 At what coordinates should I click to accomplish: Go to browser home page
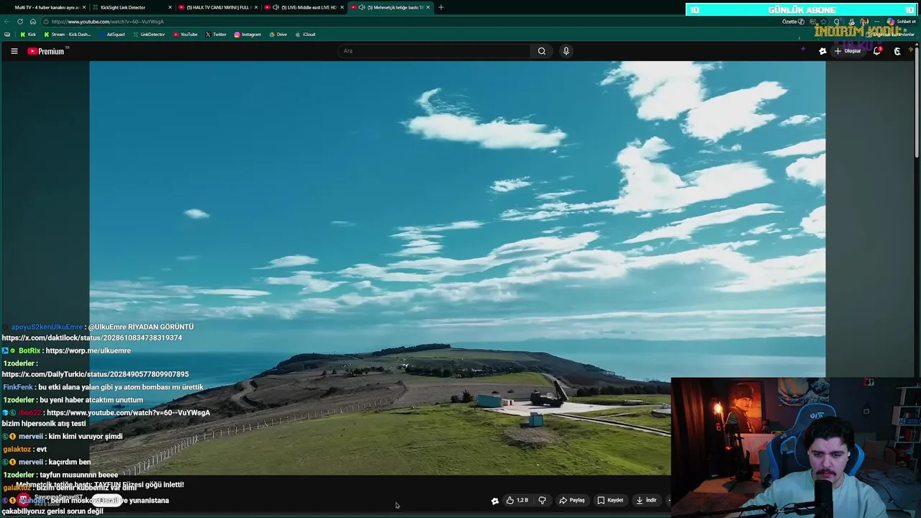pos(32,22)
